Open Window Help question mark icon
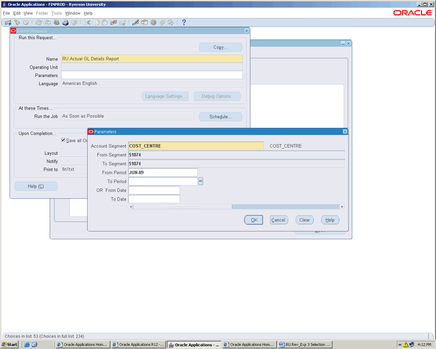Image resolution: width=436 pixels, height=349 pixels. click(x=184, y=22)
